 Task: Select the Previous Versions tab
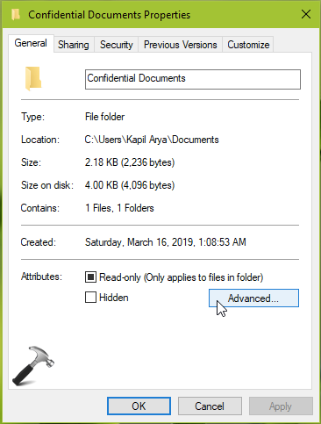pyautogui.click(x=181, y=45)
